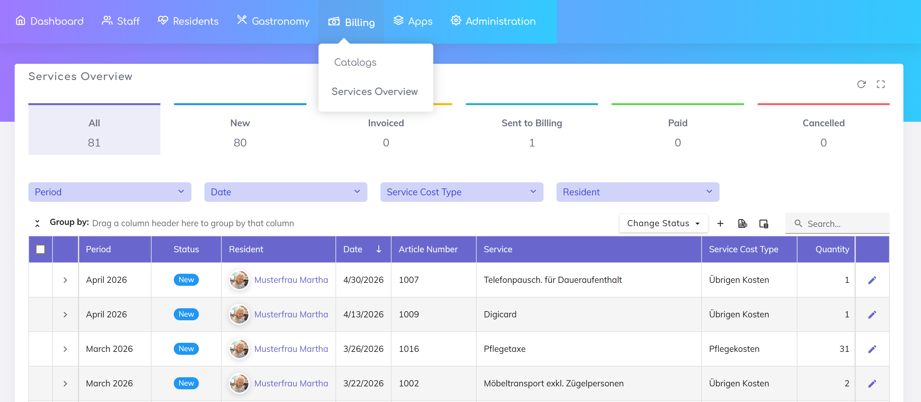
Task: Open the Service Cost Type filter dropdown
Action: click(x=461, y=192)
